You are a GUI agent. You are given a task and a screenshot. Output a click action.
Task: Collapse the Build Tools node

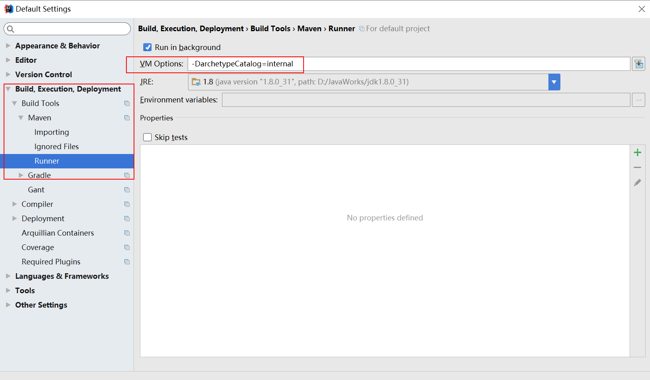point(14,103)
